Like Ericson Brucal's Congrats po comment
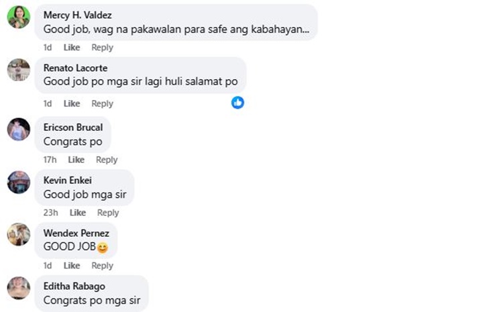The width and height of the screenshot is (503, 312). (x=76, y=160)
